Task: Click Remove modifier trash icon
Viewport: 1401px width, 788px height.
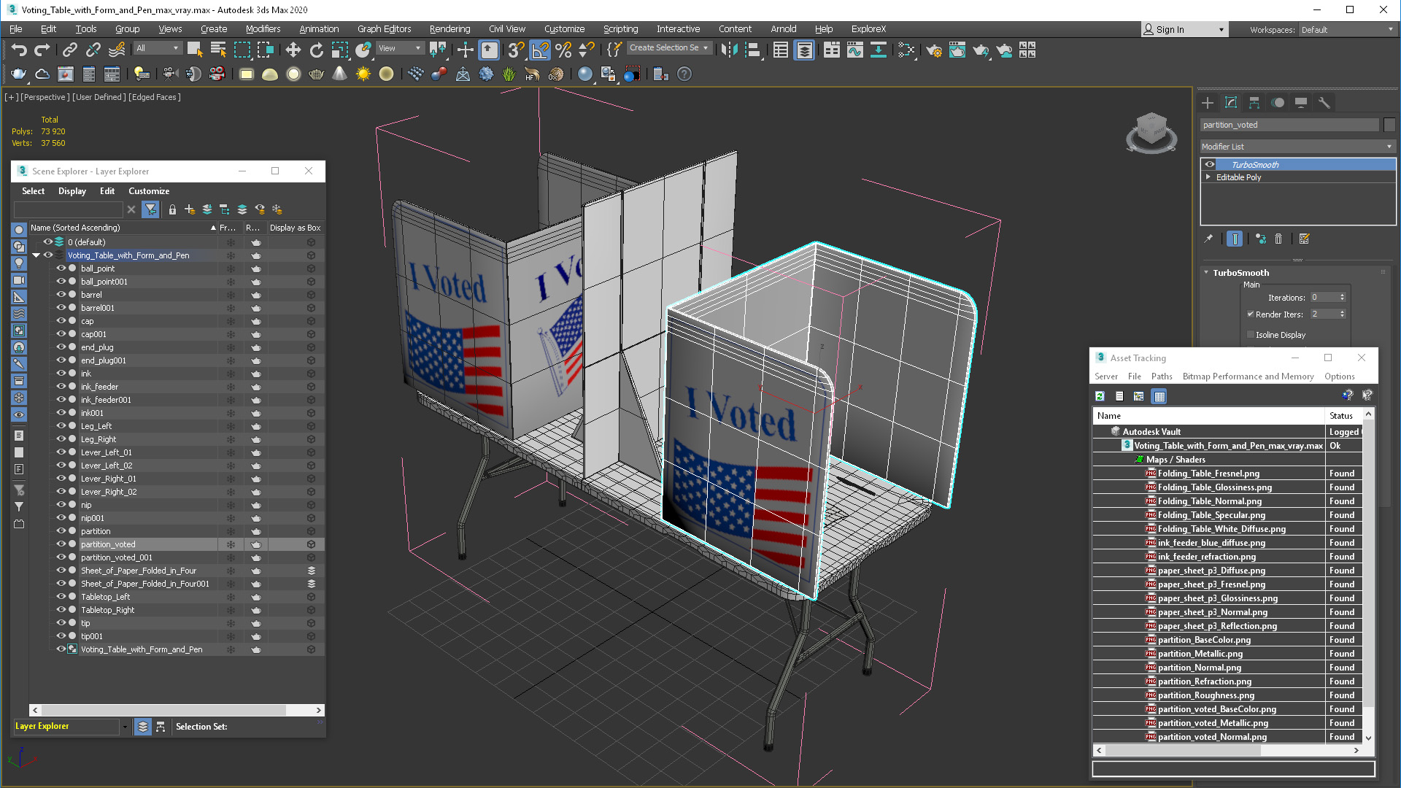Action: click(1278, 239)
